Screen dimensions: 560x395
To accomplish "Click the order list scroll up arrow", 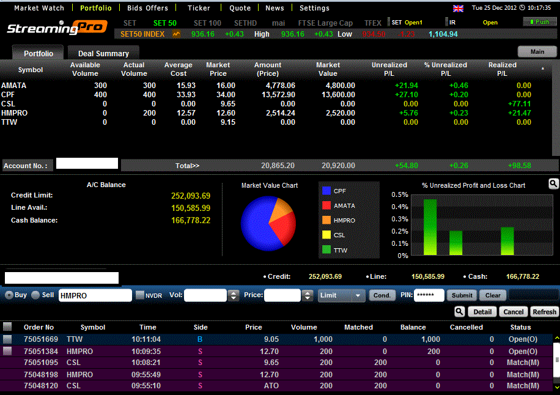I will click(x=557, y=338).
